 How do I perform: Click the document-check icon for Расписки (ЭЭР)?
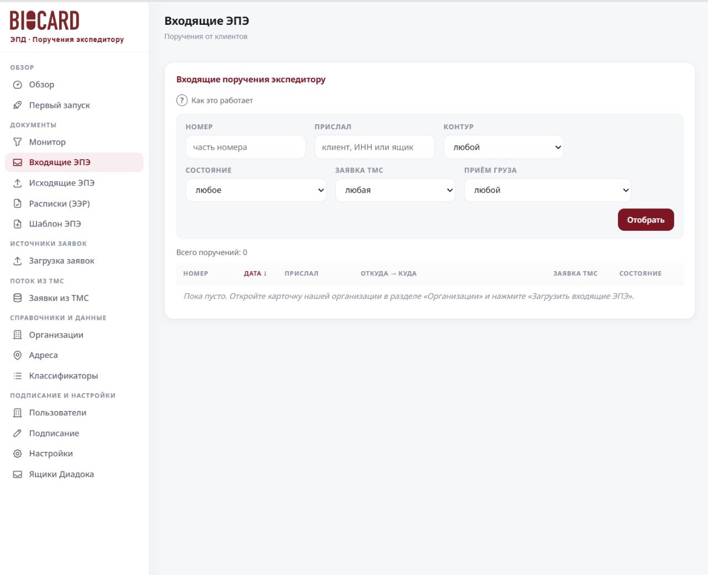point(18,203)
